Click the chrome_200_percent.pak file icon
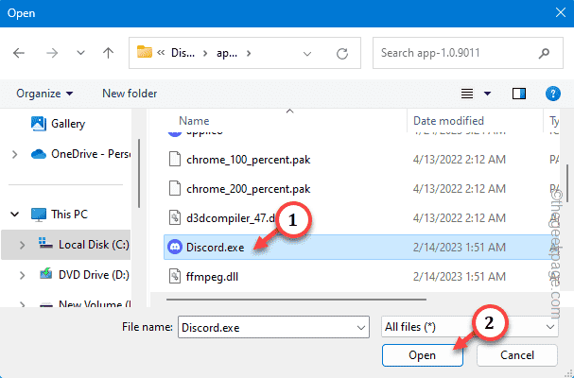 175,189
